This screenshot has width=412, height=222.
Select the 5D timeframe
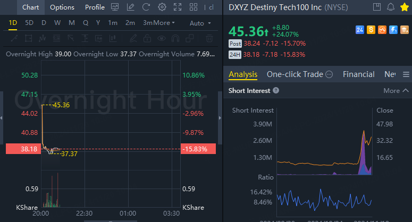(x=29, y=23)
